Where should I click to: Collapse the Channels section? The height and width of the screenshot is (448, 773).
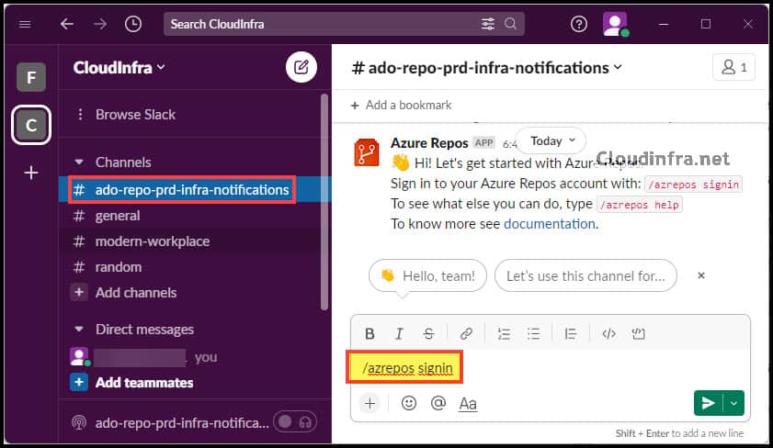pos(79,162)
